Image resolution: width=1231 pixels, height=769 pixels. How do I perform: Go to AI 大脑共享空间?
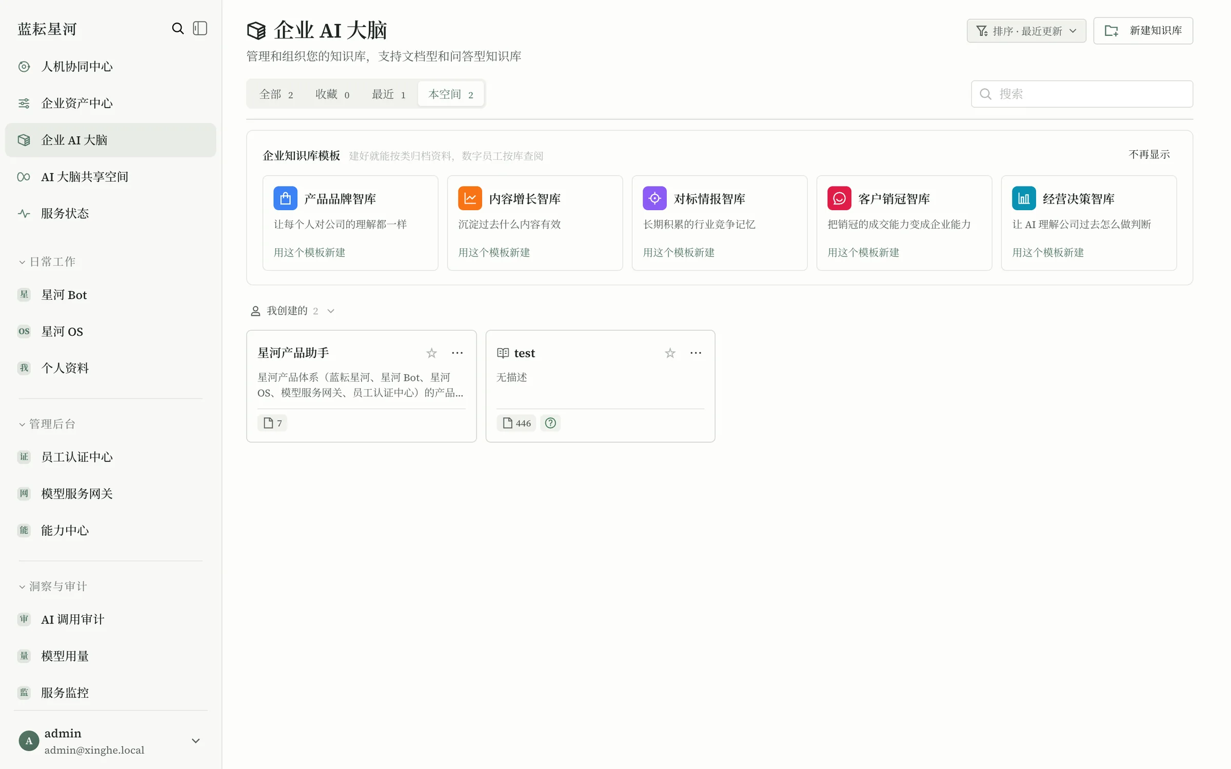point(110,177)
